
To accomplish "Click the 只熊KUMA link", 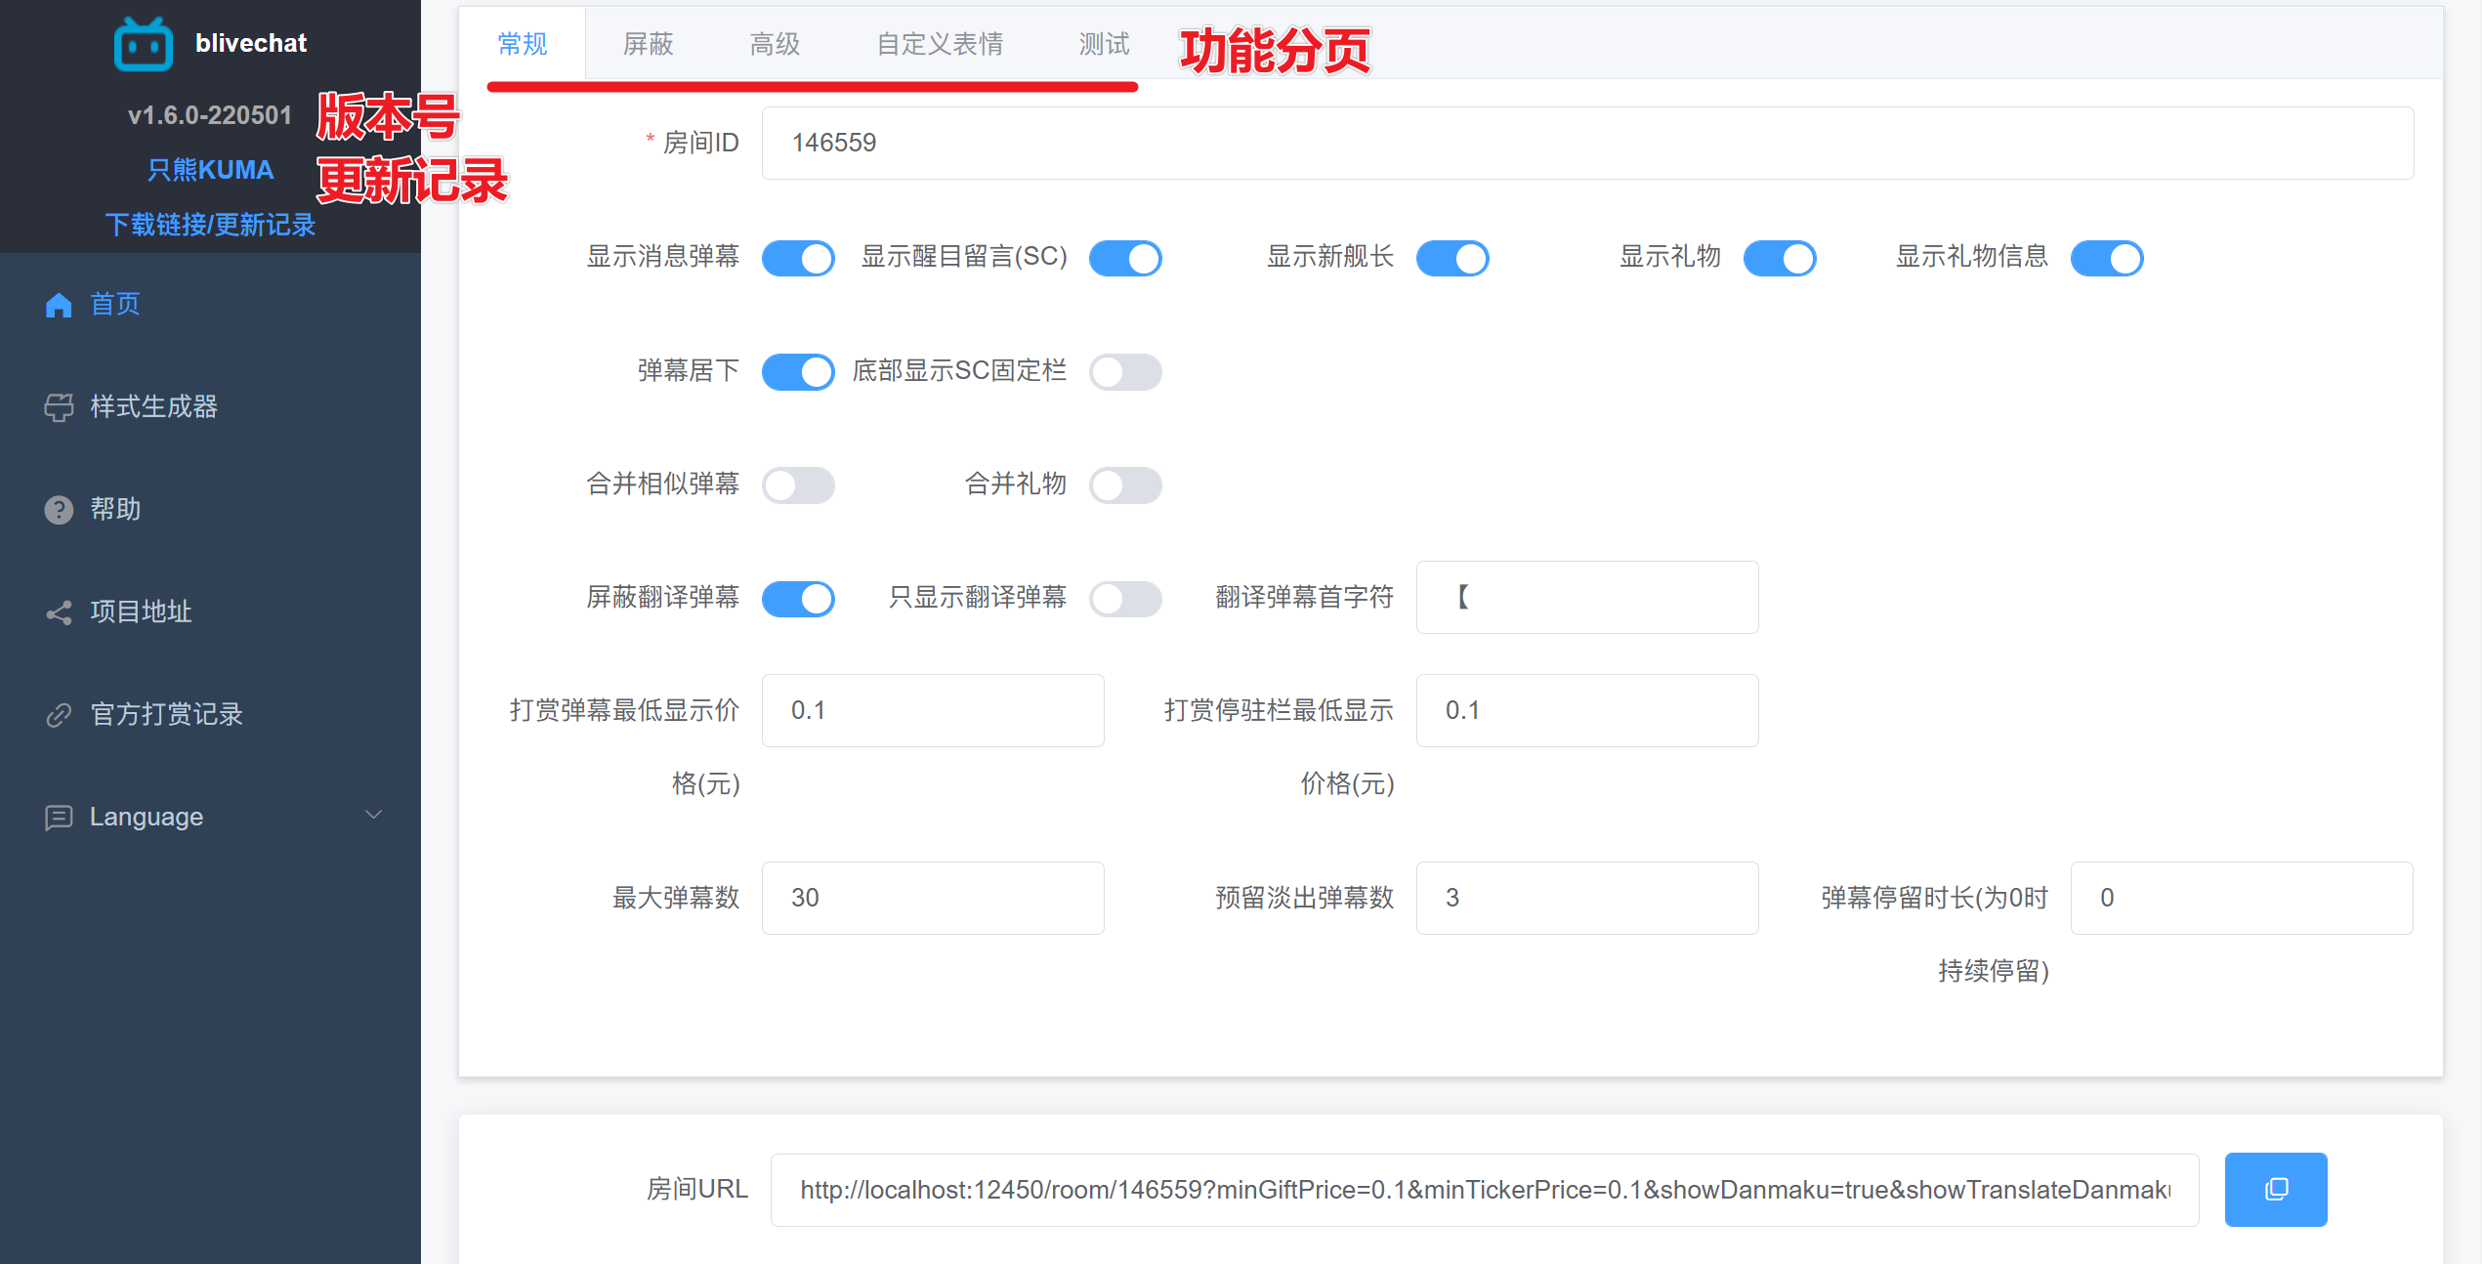I will [x=210, y=170].
